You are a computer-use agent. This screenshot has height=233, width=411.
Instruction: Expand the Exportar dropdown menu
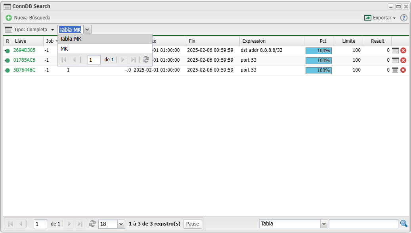[x=380, y=18]
